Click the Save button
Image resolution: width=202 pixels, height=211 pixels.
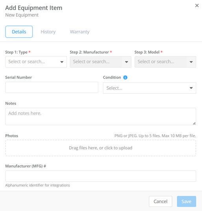[187, 202]
